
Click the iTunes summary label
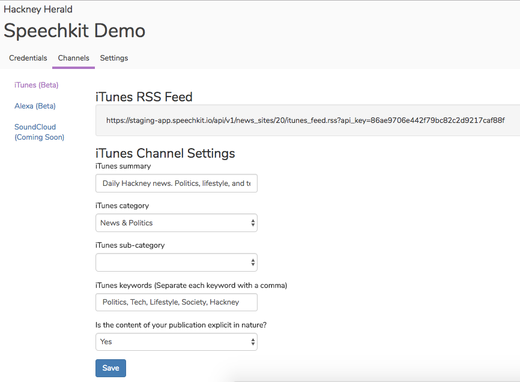123,166
